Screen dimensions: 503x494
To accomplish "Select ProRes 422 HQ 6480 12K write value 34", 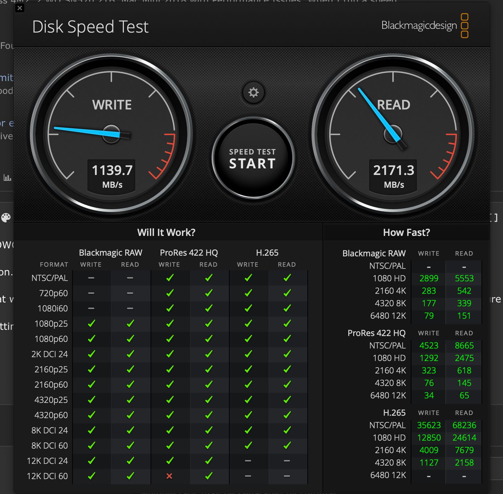I will [x=429, y=396].
